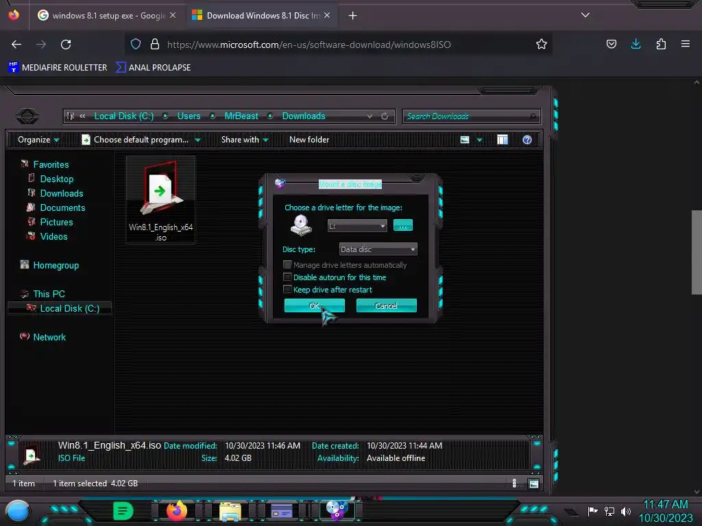The height and width of the screenshot is (526, 702).
Task: Open Videos in the sidebar
Action: tap(53, 236)
